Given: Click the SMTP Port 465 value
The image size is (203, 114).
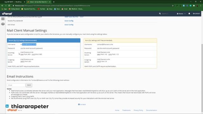Looking at the screenshot, I should tap(26, 61).
